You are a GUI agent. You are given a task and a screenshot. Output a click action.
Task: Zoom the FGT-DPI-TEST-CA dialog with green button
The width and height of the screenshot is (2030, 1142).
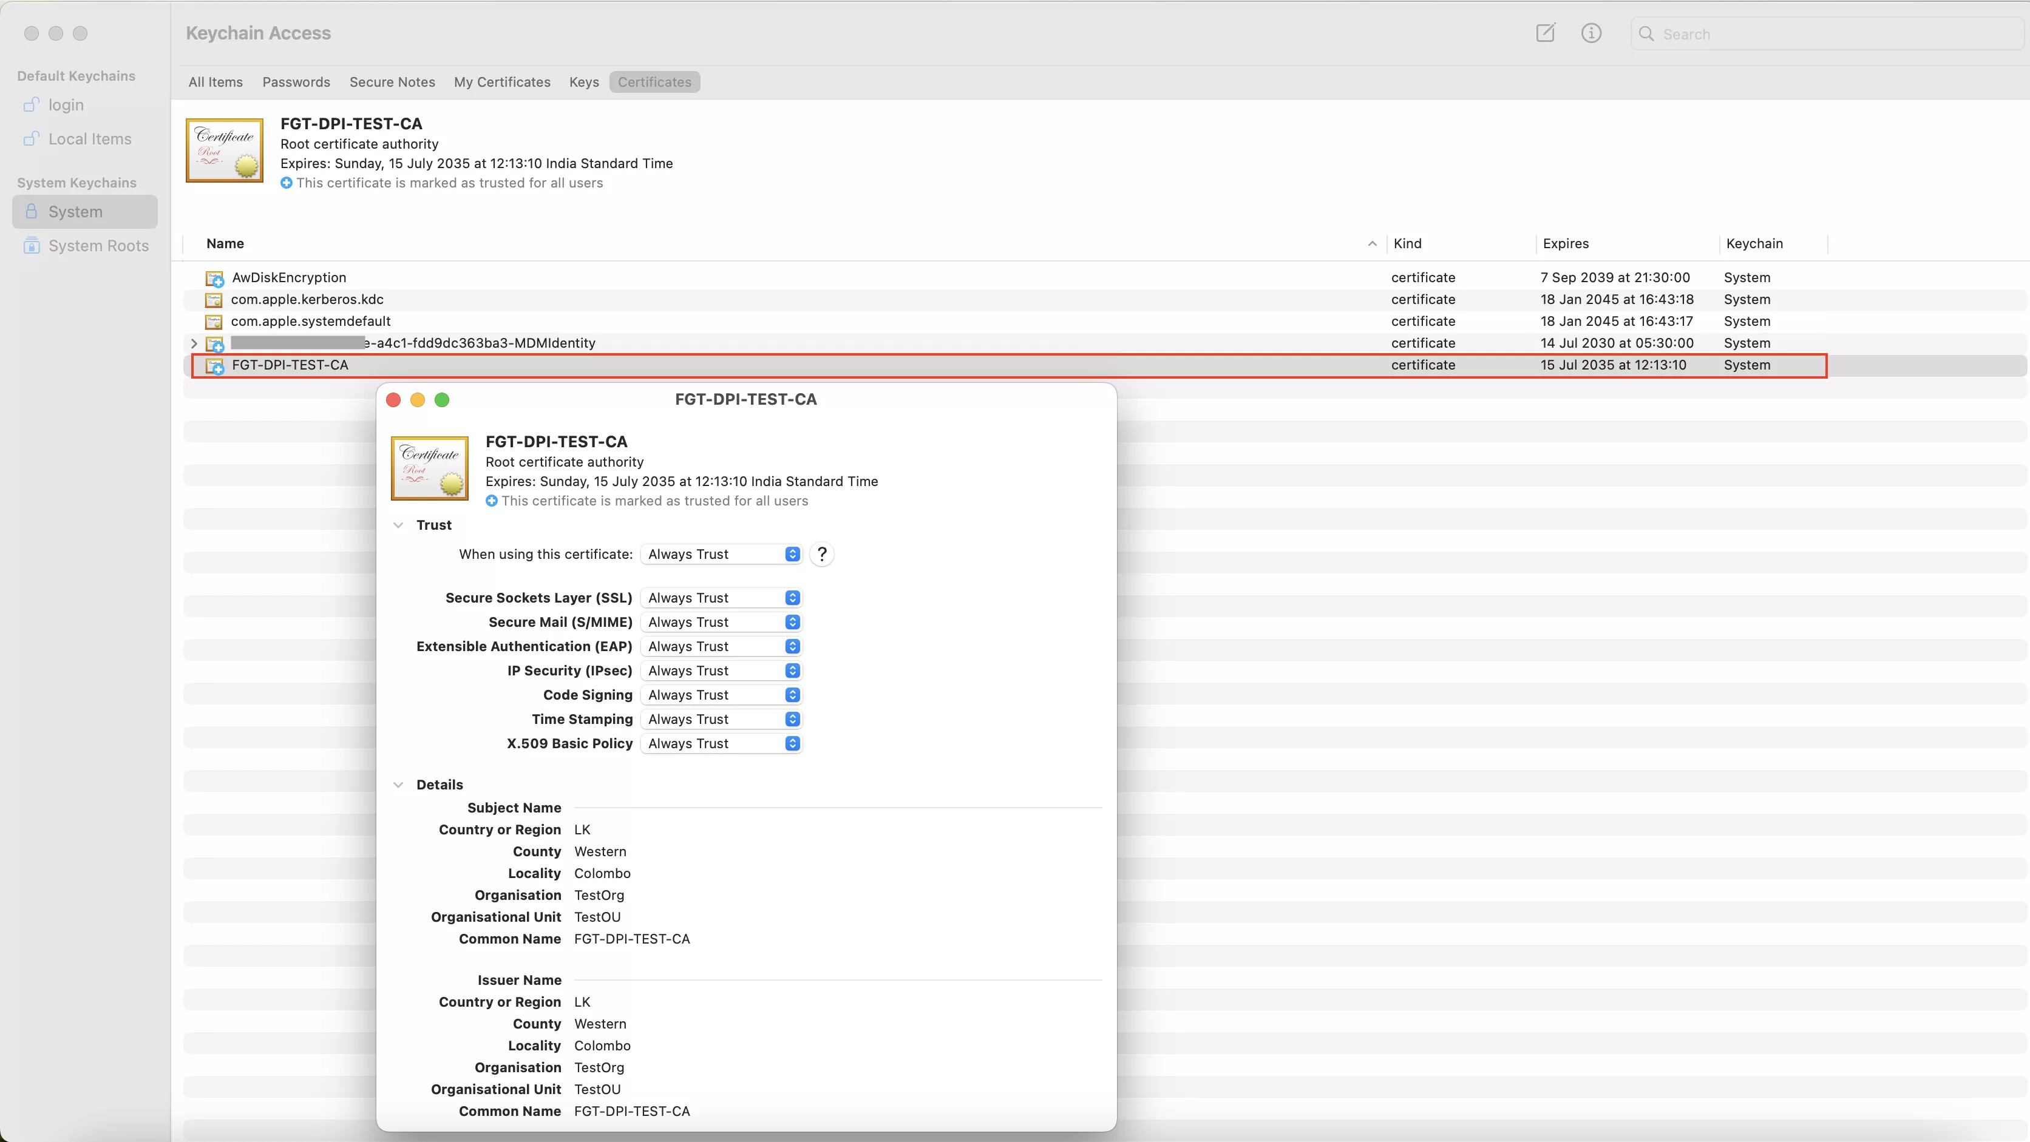pos(442,400)
